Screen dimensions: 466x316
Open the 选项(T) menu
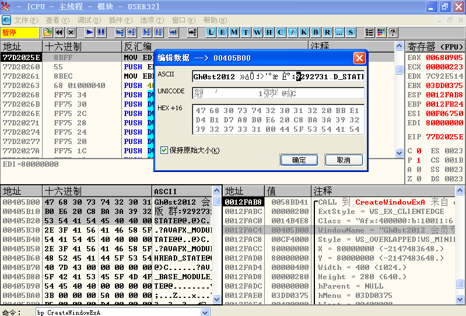pos(152,20)
